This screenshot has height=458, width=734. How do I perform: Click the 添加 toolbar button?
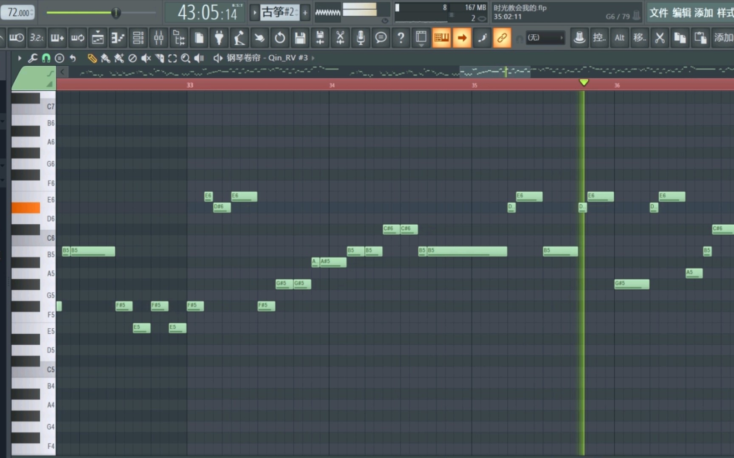point(723,38)
